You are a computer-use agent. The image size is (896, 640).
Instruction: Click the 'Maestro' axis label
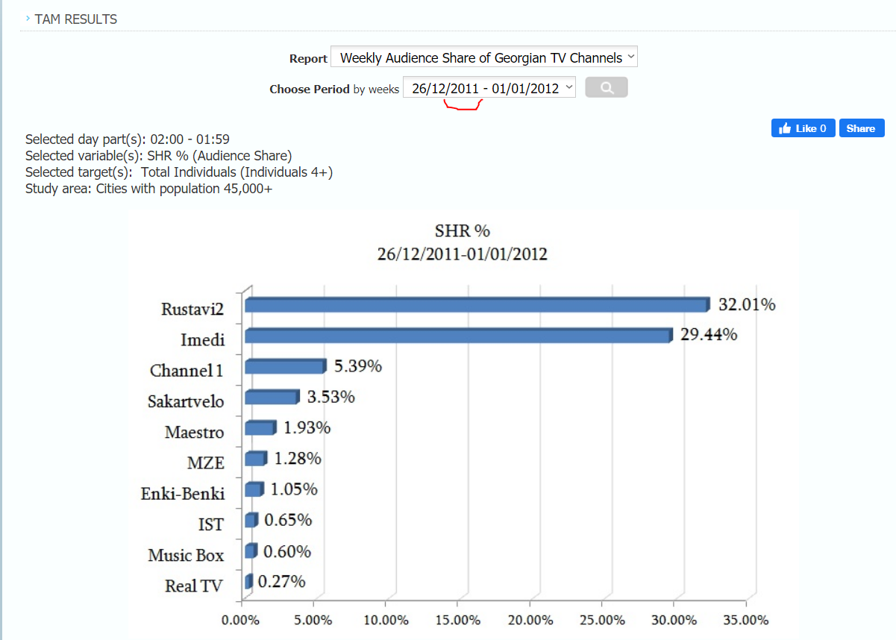coord(194,432)
